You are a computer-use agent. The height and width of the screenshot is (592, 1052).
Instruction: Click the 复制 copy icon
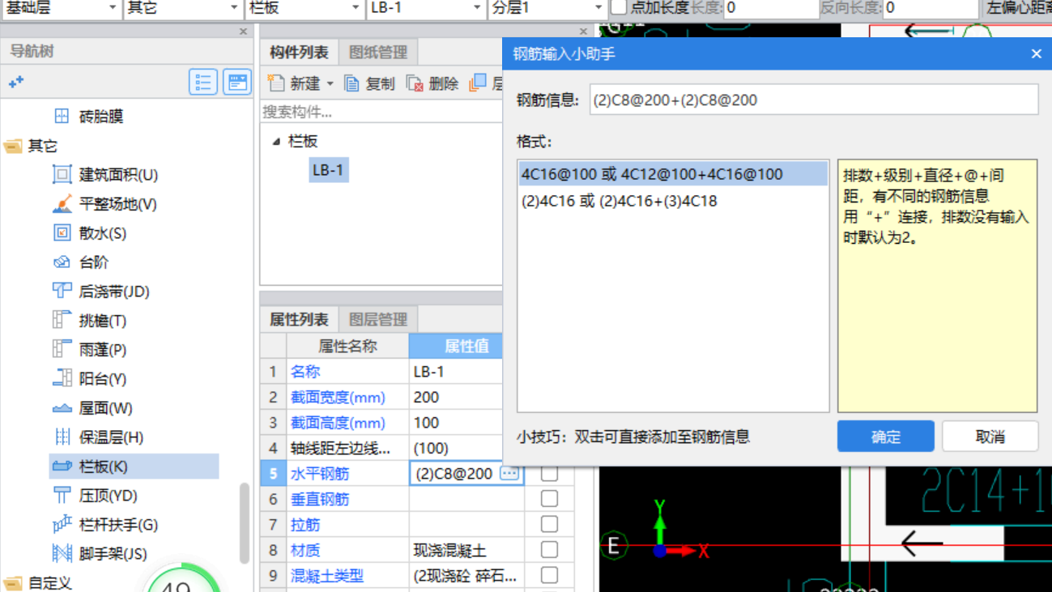(x=351, y=83)
